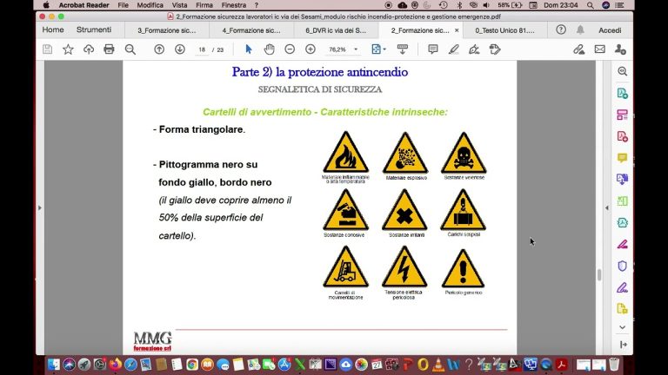Expand more tools chevron in right panel
The image size is (668, 375).
[623, 327]
